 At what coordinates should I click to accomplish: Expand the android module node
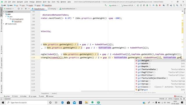pos(4,12)
